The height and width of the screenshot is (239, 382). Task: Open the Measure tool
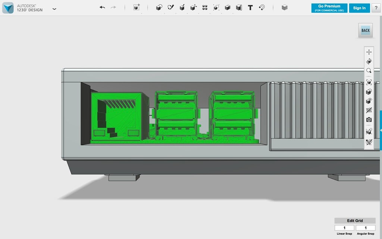[239, 7]
